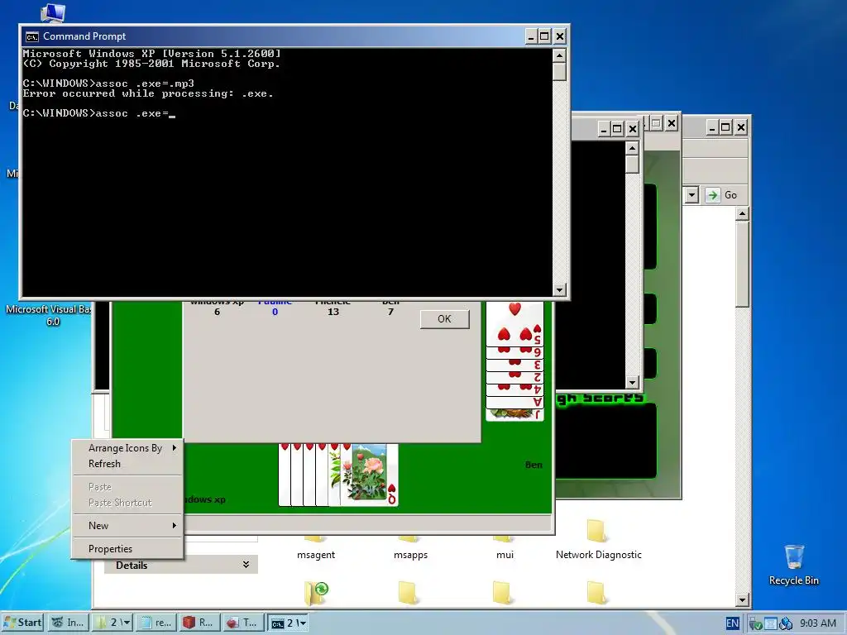This screenshot has height=635, width=847.
Task: Click the Go label in Explorer address bar
Action: click(x=730, y=195)
